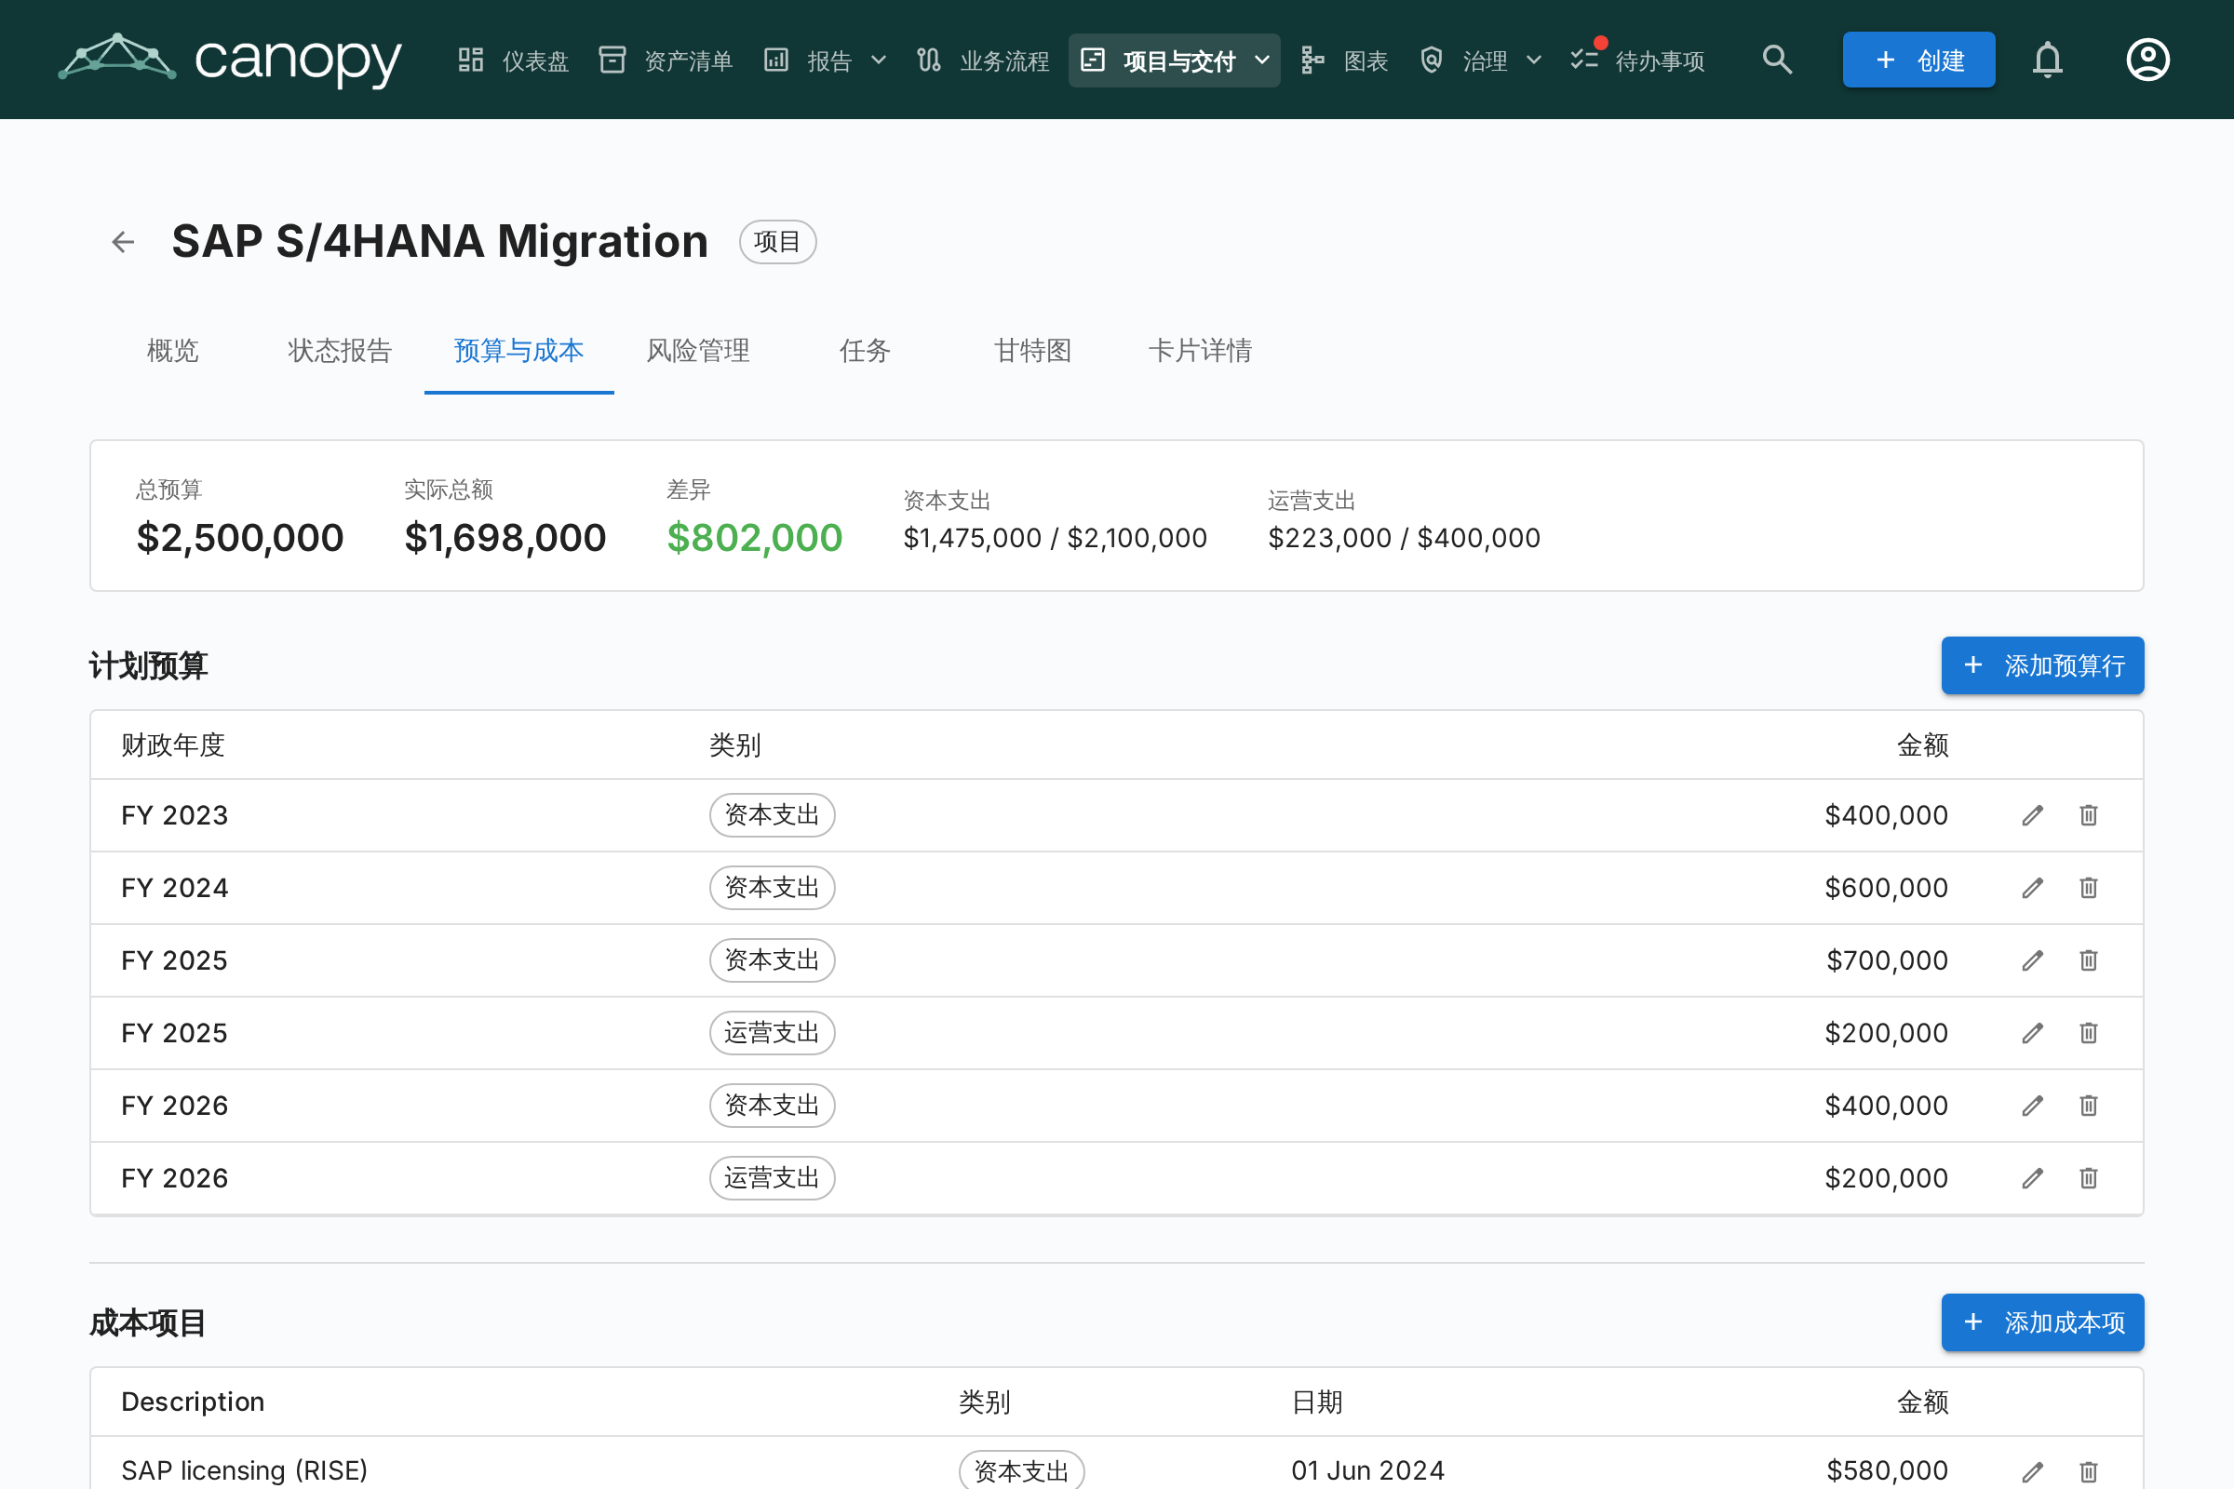Open 资产清单 inventory in the navigation

pos(666,60)
